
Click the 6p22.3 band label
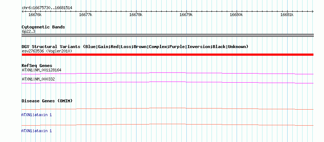point(28,31)
